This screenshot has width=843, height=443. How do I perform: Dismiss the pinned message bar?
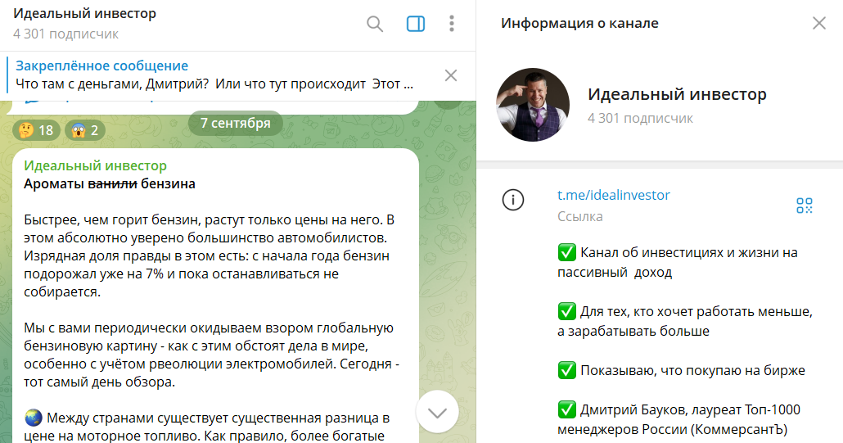[451, 75]
